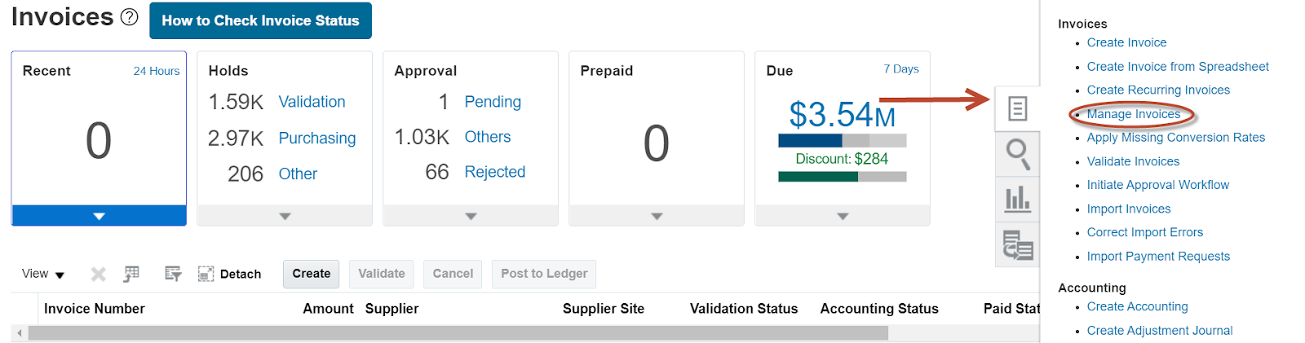Expand the Recent tile blue arrow
The height and width of the screenshot is (343, 1305).
click(x=99, y=216)
